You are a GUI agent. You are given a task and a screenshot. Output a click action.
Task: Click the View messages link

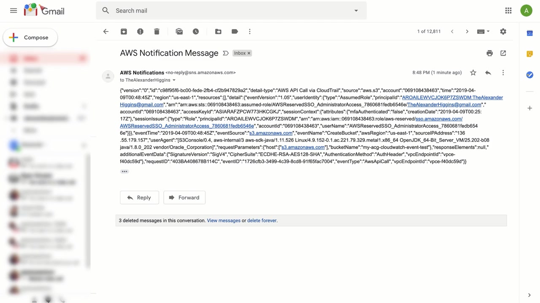(224, 221)
